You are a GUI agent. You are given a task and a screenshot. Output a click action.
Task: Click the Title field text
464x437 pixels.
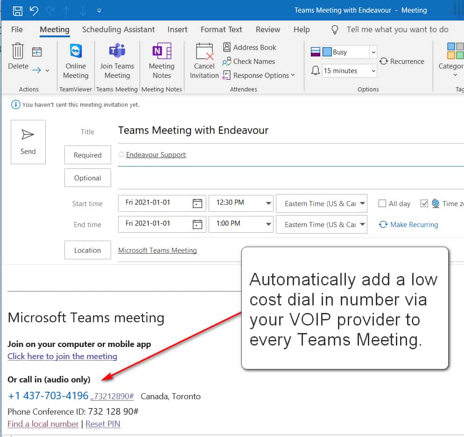(x=193, y=131)
